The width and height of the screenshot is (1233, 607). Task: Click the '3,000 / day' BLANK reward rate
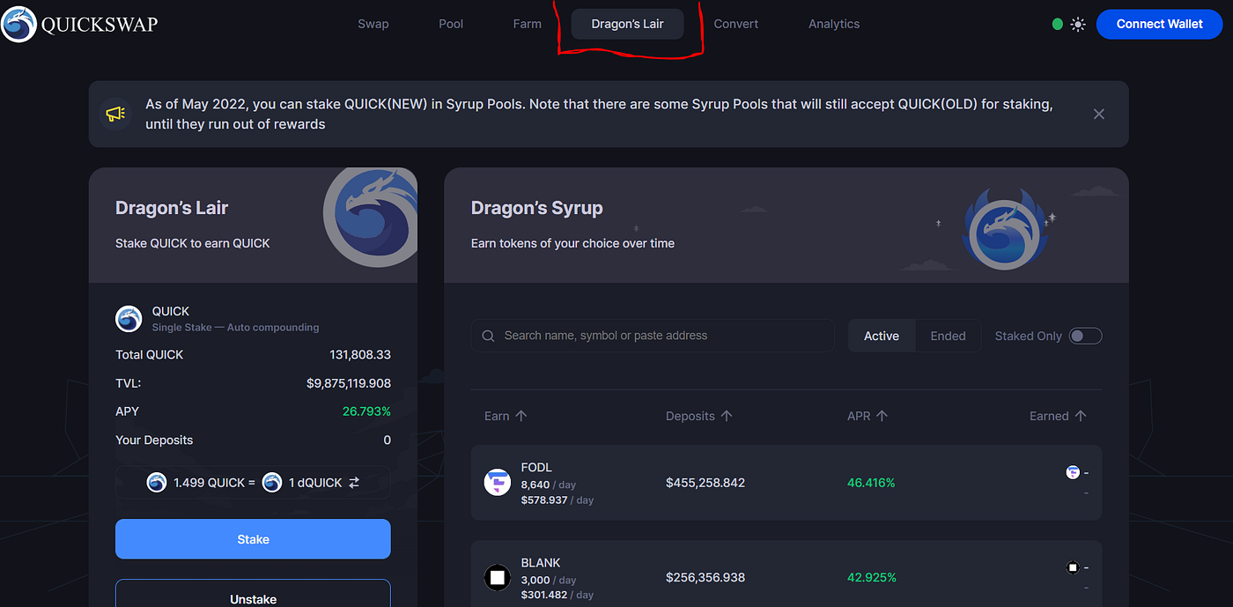[549, 580]
